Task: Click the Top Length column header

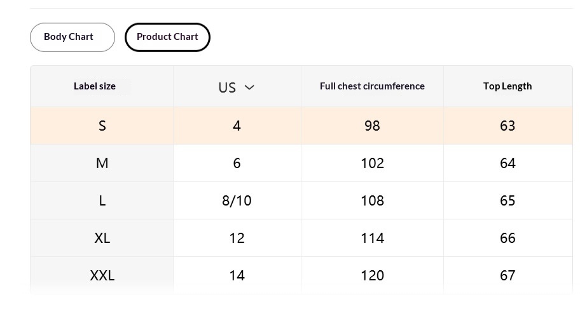Action: click(x=507, y=86)
